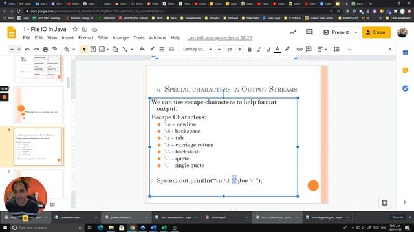
Task: Open the zoom level dropdown arrow
Action: (x=74, y=49)
